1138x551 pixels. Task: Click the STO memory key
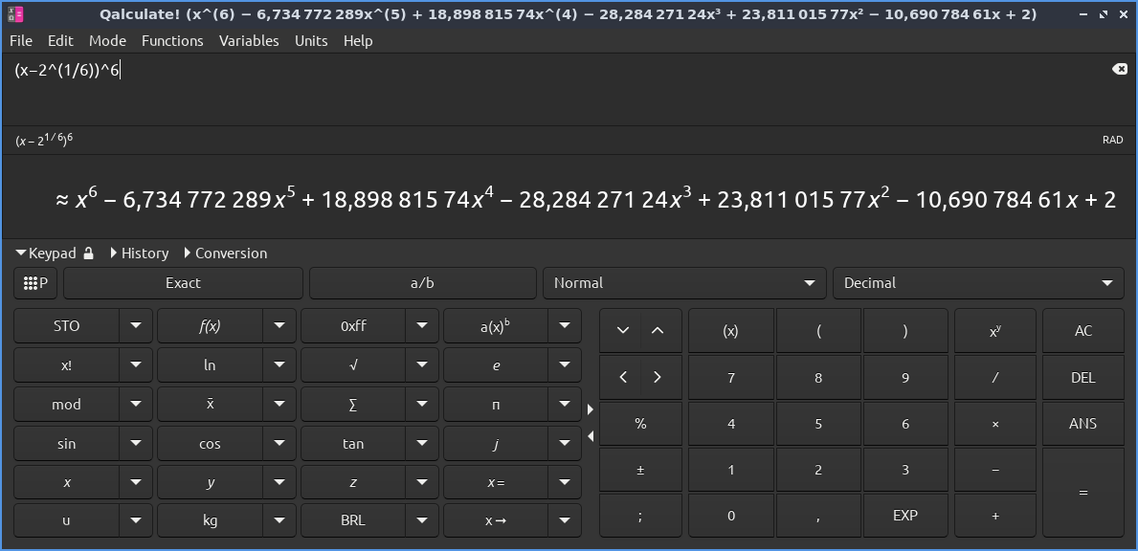click(x=67, y=325)
